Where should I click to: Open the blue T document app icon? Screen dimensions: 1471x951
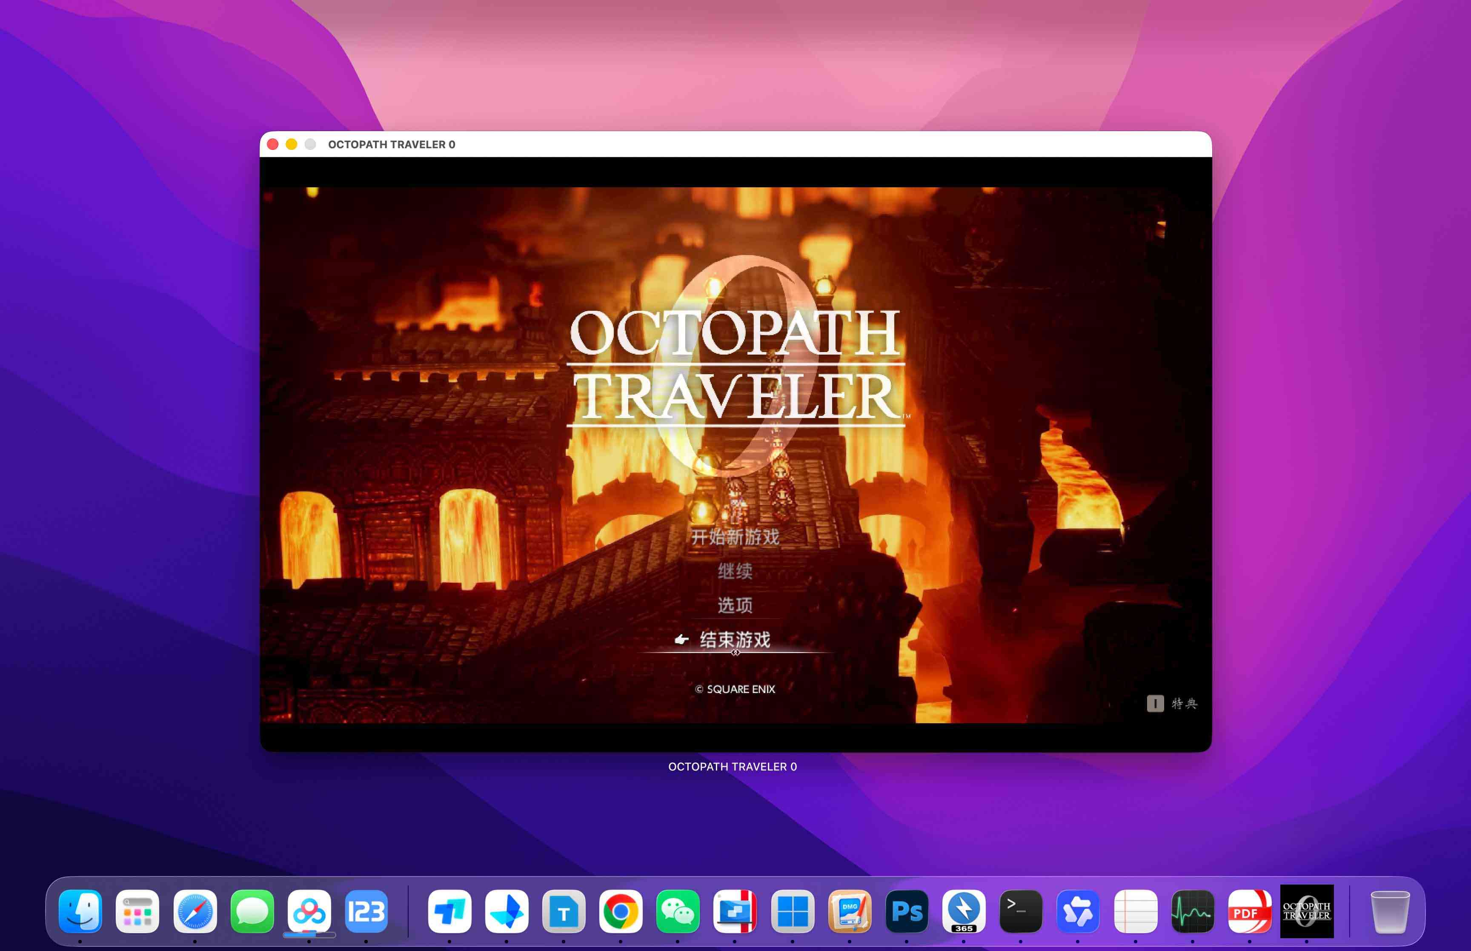[564, 911]
